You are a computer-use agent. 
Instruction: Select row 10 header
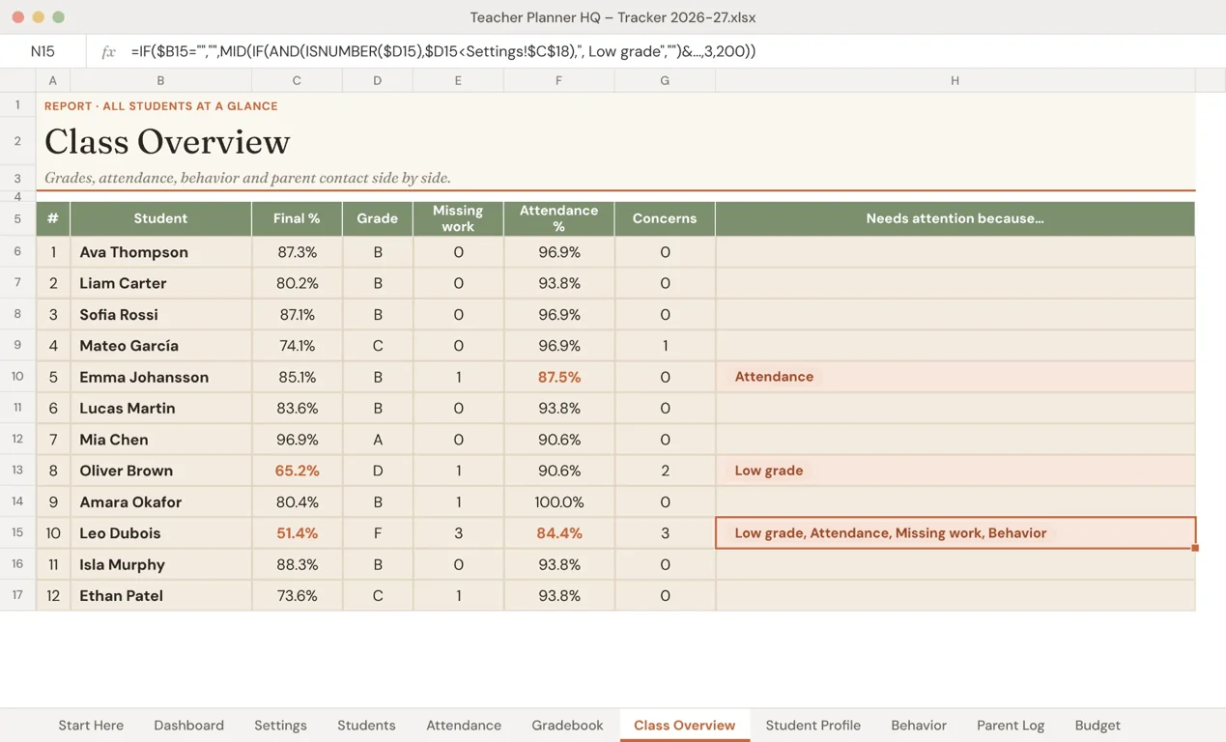[17, 377]
